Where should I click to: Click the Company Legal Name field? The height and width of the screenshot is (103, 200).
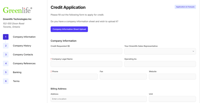(86, 64)
